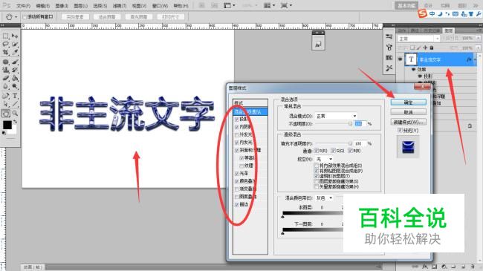Select the Blur tool
This screenshot has height=271, width=483.
click(x=5, y=86)
